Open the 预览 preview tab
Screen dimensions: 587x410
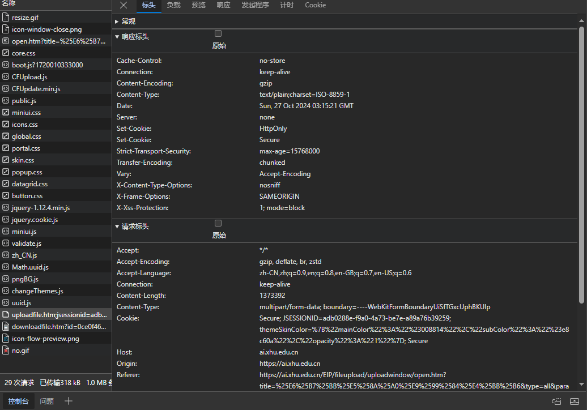point(198,5)
